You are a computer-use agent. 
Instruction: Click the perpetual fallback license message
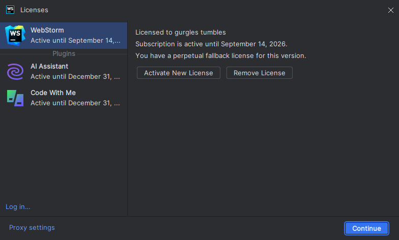point(220,55)
